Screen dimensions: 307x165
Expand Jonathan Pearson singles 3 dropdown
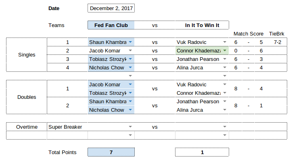225,59
